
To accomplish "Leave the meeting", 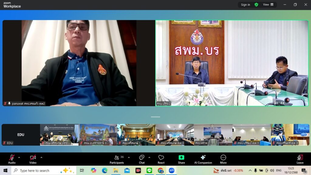I will click(300, 159).
